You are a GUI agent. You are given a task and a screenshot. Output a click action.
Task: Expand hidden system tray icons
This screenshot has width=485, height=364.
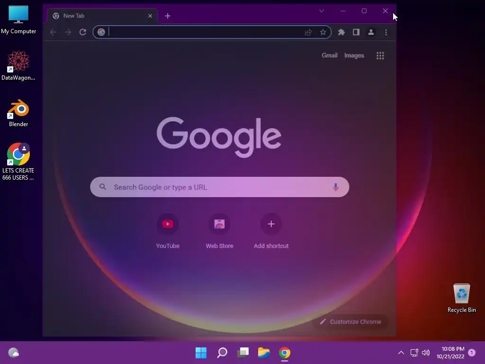(401, 353)
